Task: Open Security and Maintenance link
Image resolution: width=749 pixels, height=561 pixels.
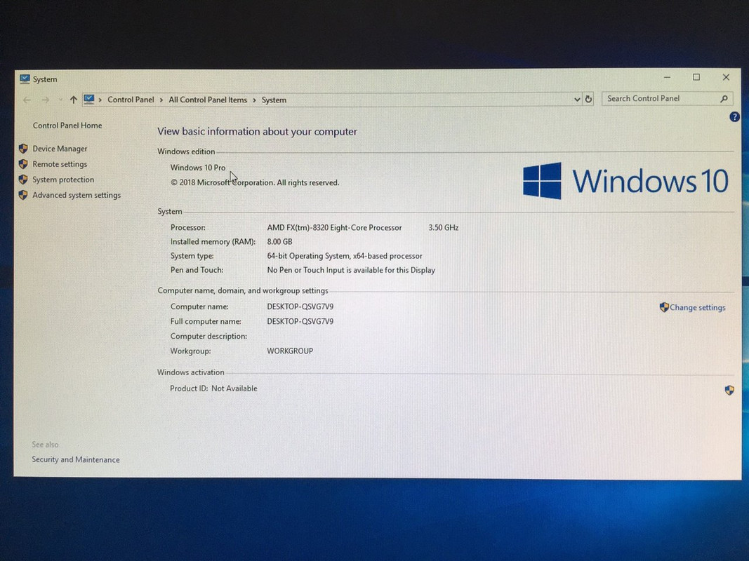Action: click(x=76, y=460)
